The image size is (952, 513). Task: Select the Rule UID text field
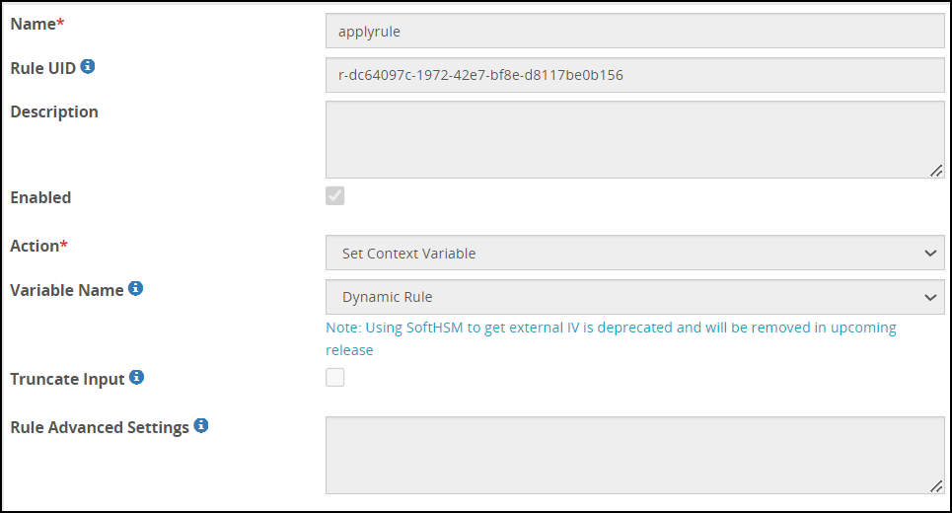pos(634,75)
